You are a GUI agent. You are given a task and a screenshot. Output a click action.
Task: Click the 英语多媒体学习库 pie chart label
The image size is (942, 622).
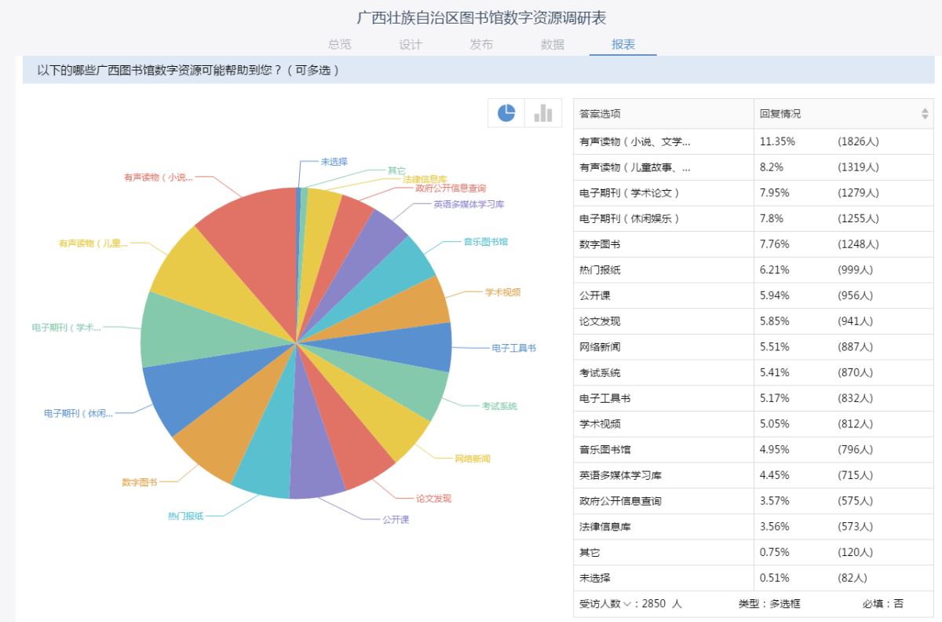click(x=469, y=204)
